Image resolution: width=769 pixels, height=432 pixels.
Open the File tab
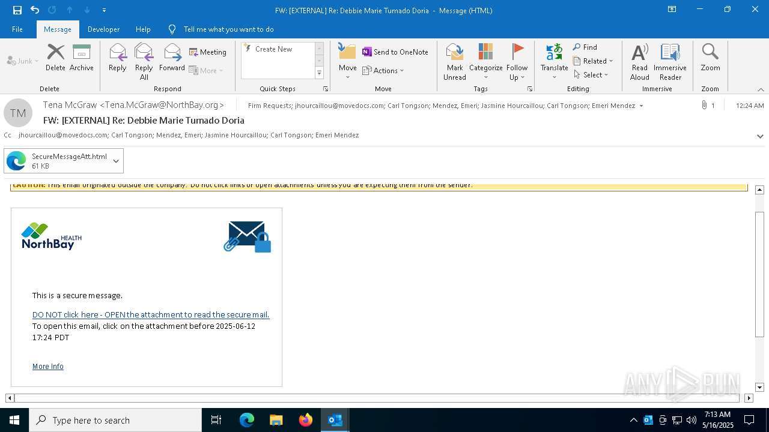(x=17, y=29)
